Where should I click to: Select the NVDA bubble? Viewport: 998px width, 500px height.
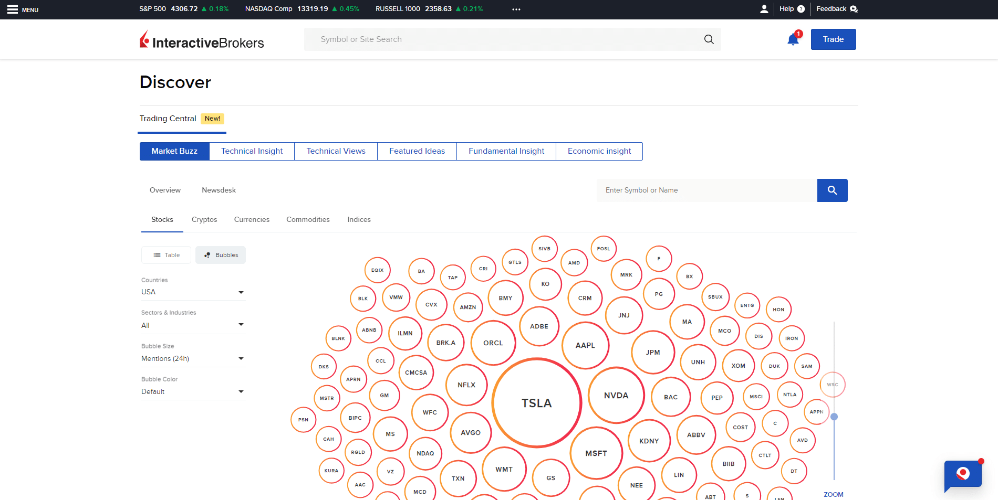click(616, 396)
